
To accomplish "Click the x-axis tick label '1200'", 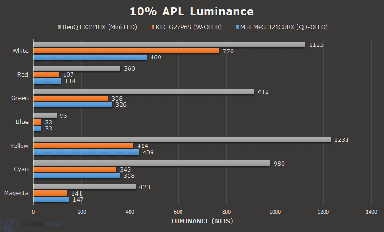I will tap(323, 212).
